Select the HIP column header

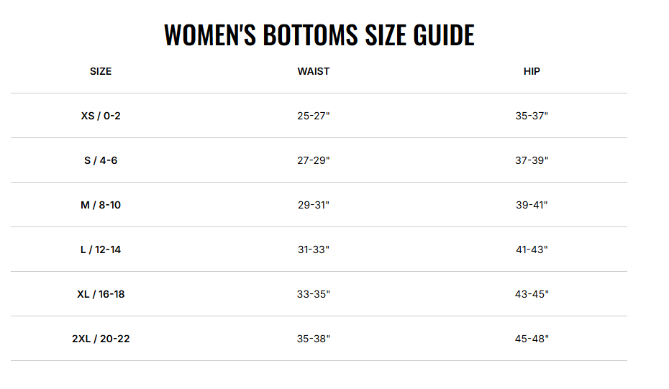532,71
